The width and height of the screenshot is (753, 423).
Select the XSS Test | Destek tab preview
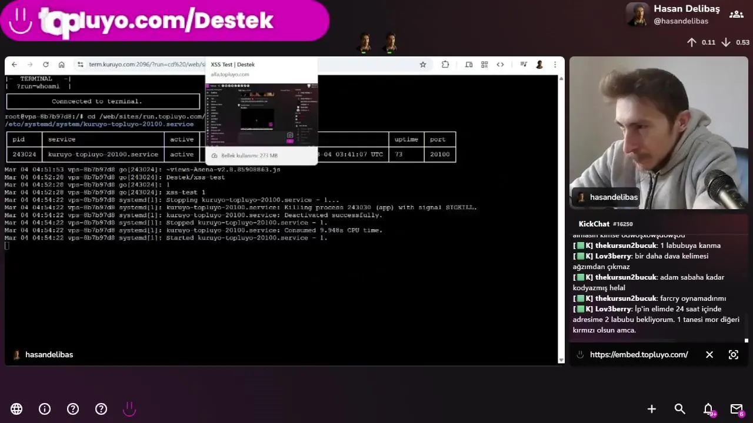click(261, 110)
